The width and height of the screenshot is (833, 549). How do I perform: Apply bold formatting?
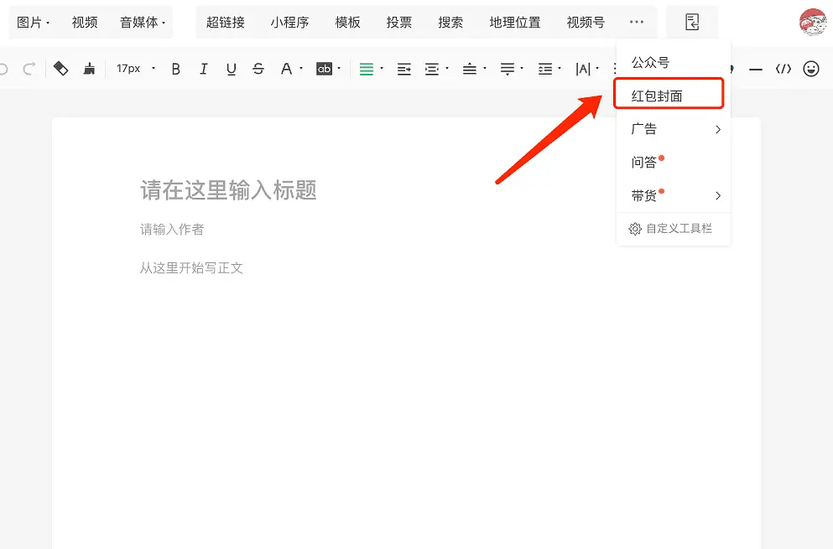(175, 68)
